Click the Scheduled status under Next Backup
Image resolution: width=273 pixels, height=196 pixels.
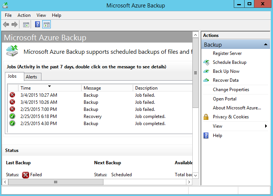(121, 175)
